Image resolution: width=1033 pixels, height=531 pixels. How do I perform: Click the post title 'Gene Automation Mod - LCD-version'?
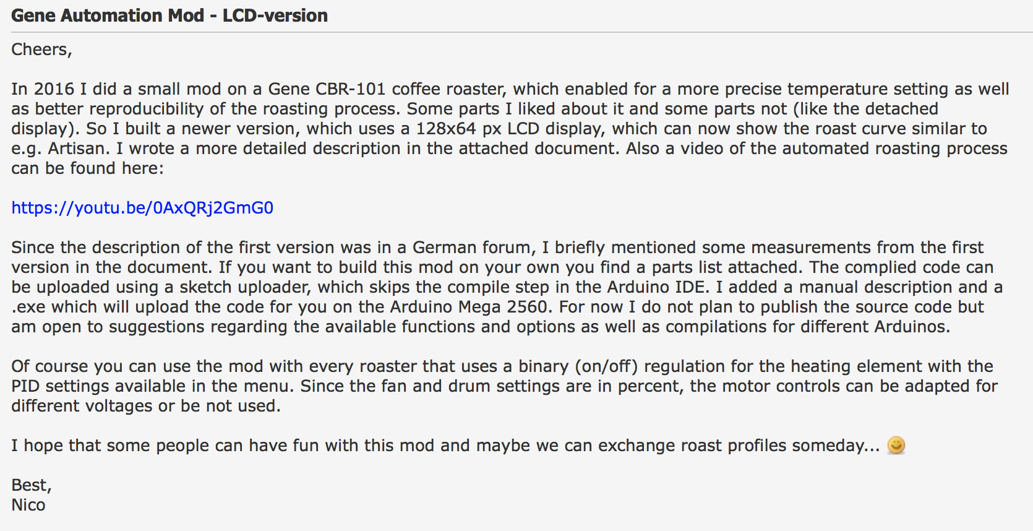pos(169,15)
